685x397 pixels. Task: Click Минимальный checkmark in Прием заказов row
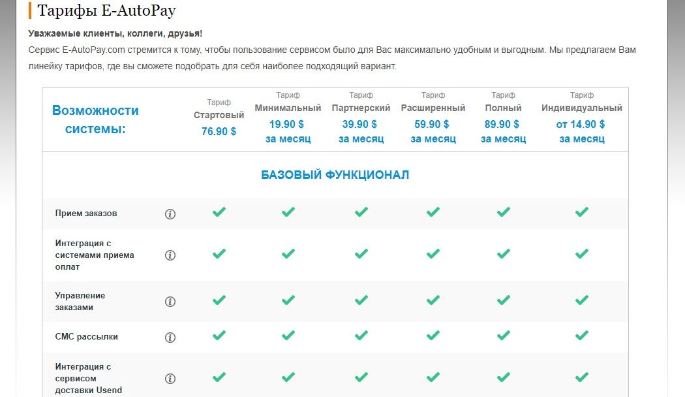coord(288,212)
